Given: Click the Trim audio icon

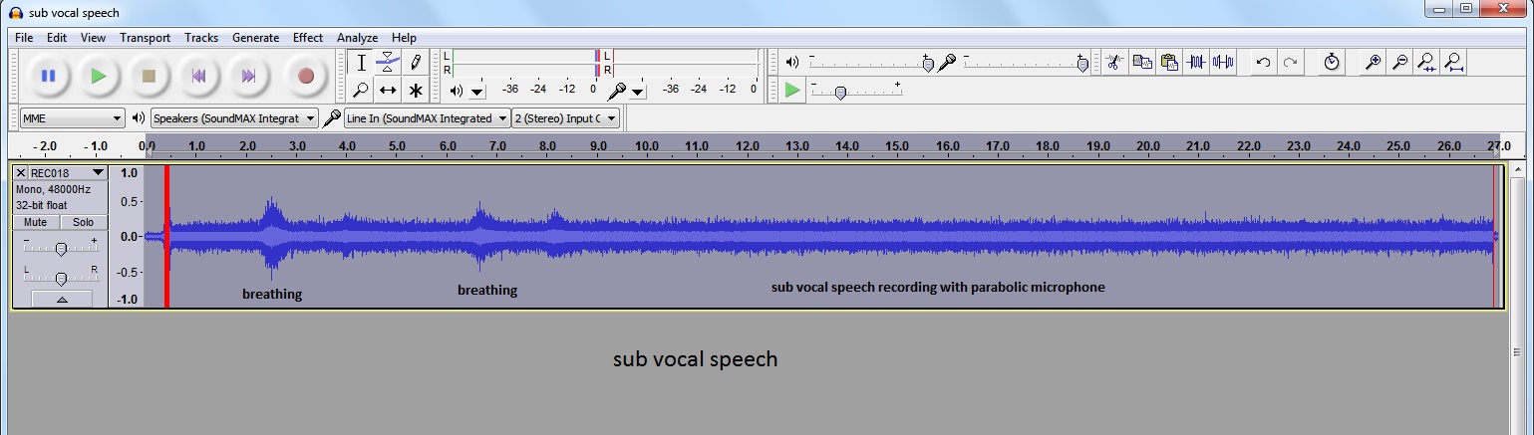Looking at the screenshot, I should [x=1197, y=62].
